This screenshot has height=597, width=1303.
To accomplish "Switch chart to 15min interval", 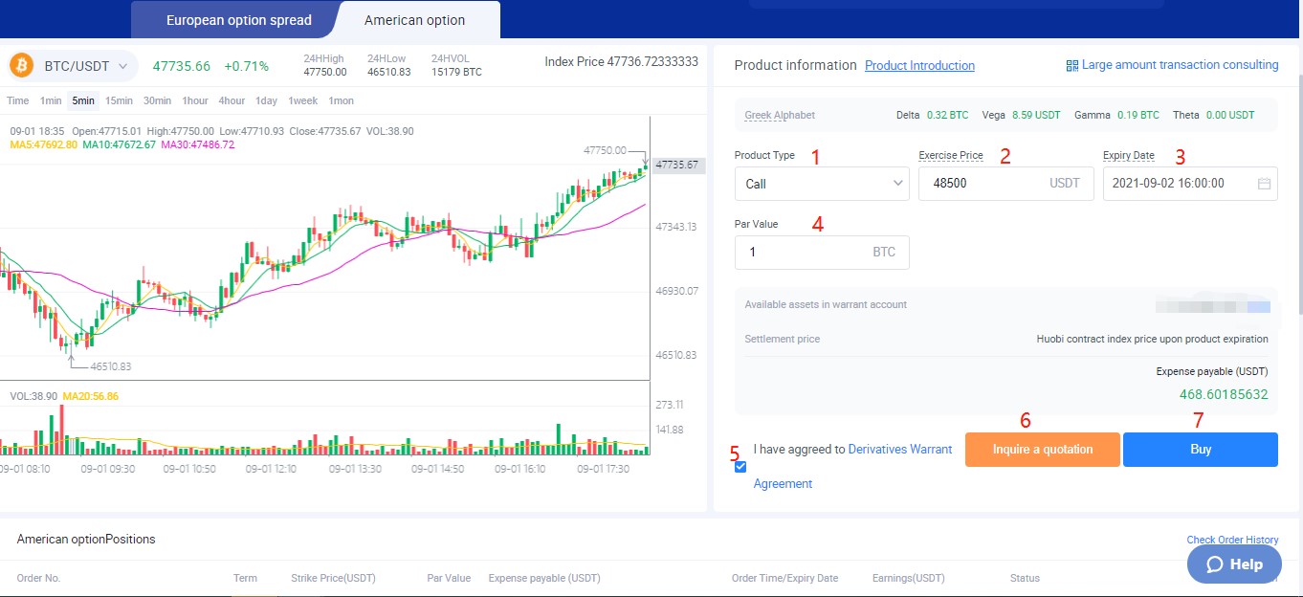I will [119, 100].
